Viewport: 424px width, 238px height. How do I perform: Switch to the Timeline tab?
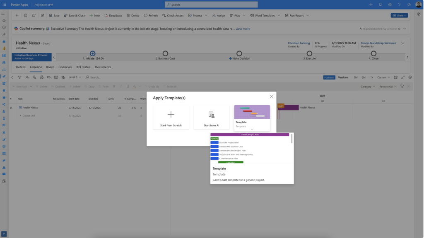pyautogui.click(x=36, y=67)
